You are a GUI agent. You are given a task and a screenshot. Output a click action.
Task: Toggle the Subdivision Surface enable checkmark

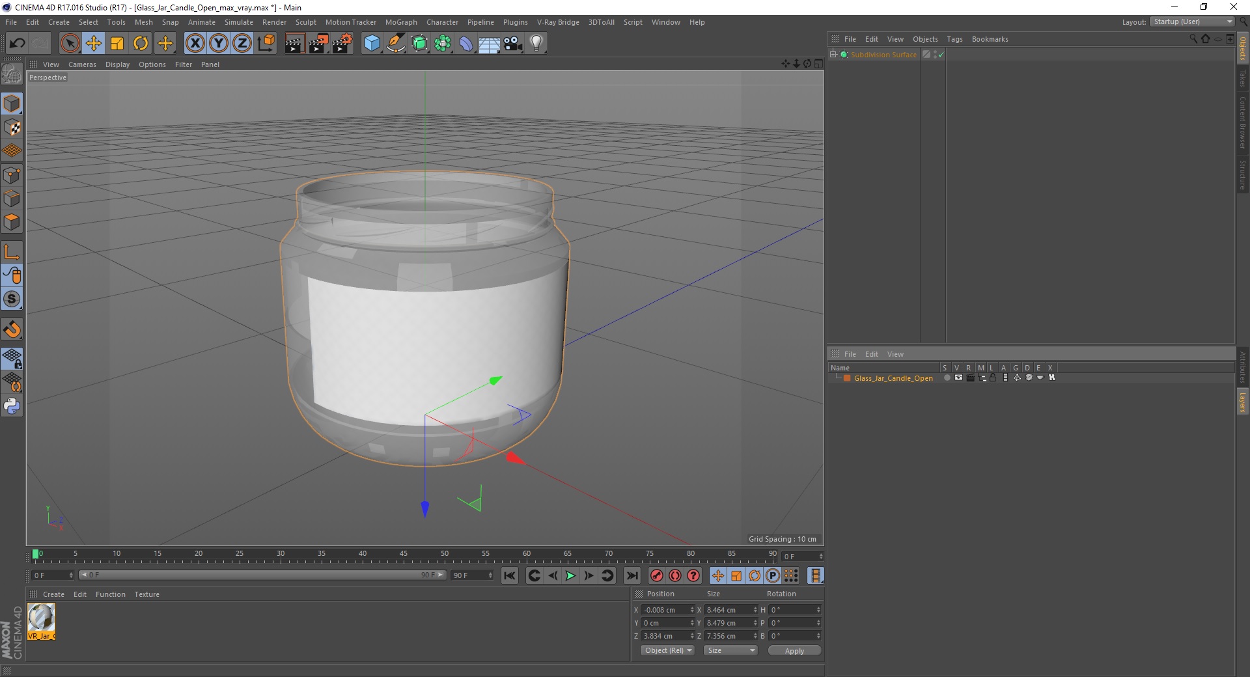pos(941,55)
